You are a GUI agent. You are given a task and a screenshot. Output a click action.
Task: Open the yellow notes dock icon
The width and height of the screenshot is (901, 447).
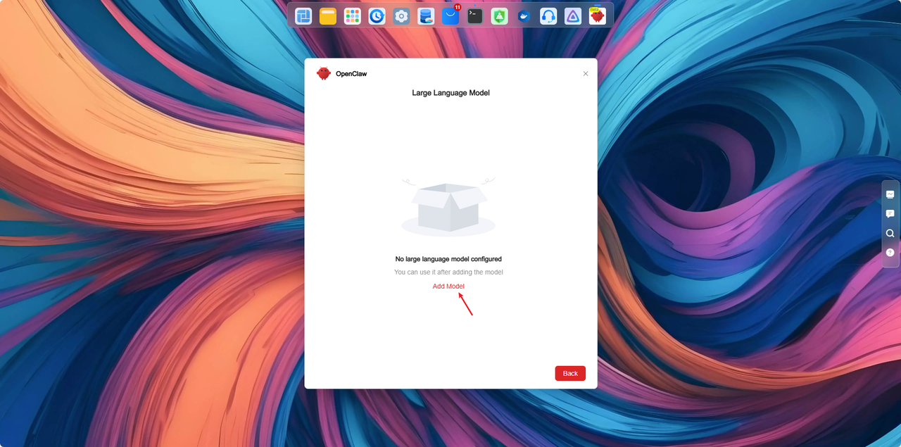328,15
